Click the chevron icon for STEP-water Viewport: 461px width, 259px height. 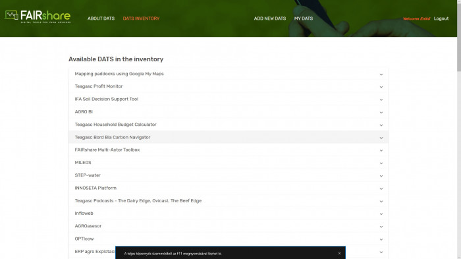(381, 176)
